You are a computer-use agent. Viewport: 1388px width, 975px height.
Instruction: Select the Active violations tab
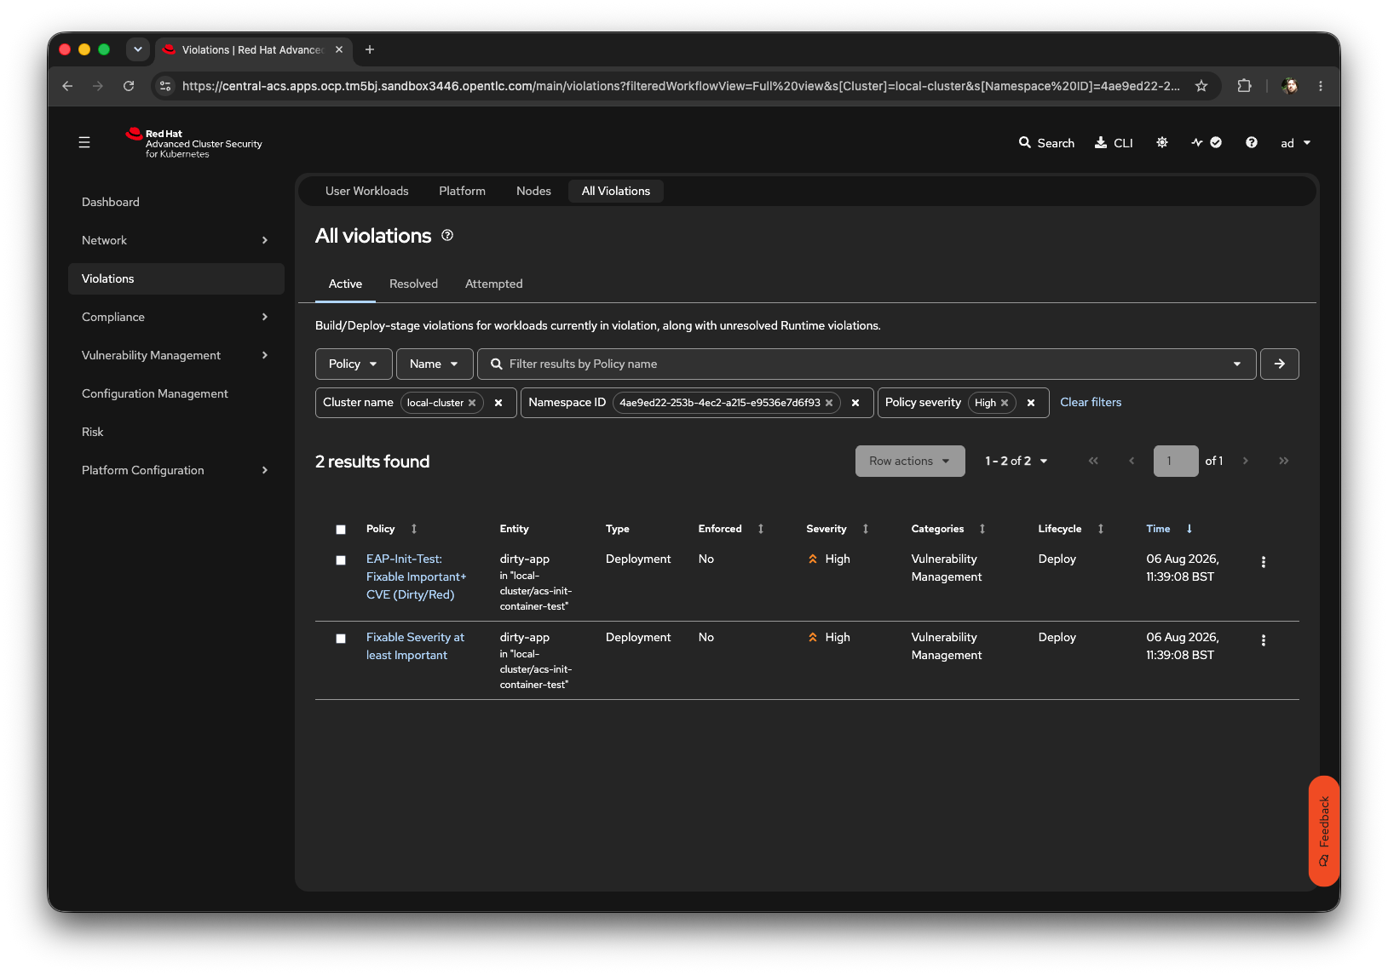345,284
